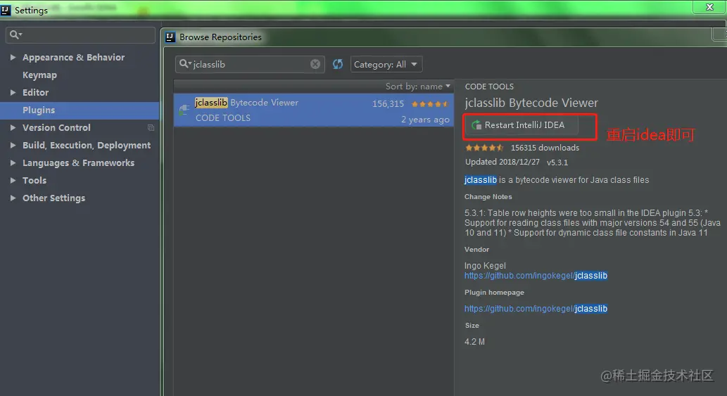Click the 'Updated 2018/12/27' text
The image size is (727, 396).
point(502,162)
